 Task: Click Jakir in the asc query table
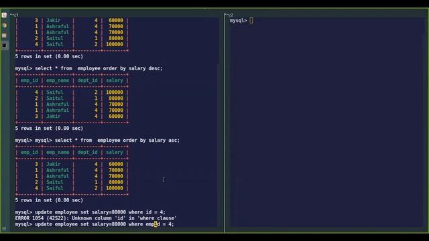pos(54,164)
